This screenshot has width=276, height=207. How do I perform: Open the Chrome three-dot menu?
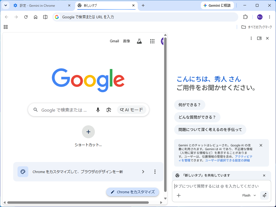[270, 17]
